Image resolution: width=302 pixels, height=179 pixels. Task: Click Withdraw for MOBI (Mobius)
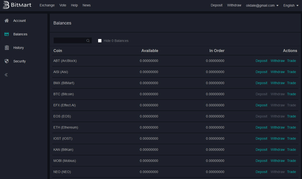pyautogui.click(x=278, y=161)
